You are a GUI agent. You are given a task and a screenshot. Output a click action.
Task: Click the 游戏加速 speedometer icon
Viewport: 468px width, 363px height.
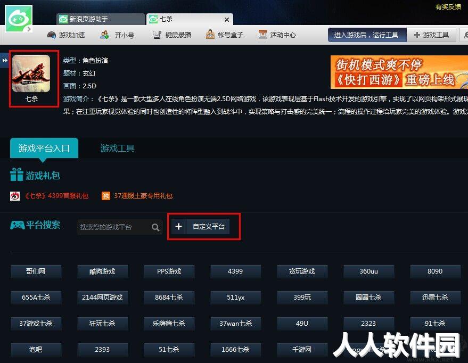[x=52, y=35]
